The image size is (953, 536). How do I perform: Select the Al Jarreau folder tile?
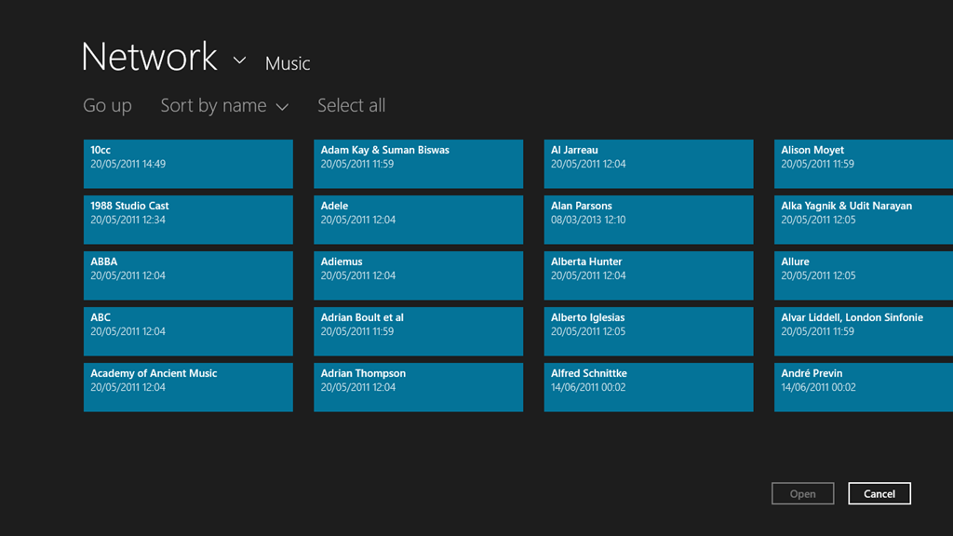[x=648, y=164]
